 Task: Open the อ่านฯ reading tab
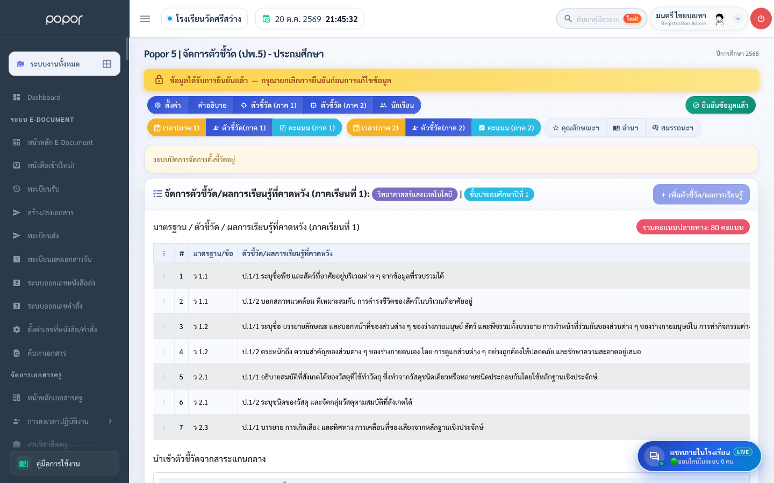(x=626, y=128)
